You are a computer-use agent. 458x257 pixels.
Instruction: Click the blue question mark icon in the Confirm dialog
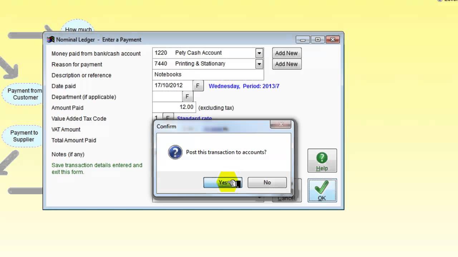click(x=175, y=152)
